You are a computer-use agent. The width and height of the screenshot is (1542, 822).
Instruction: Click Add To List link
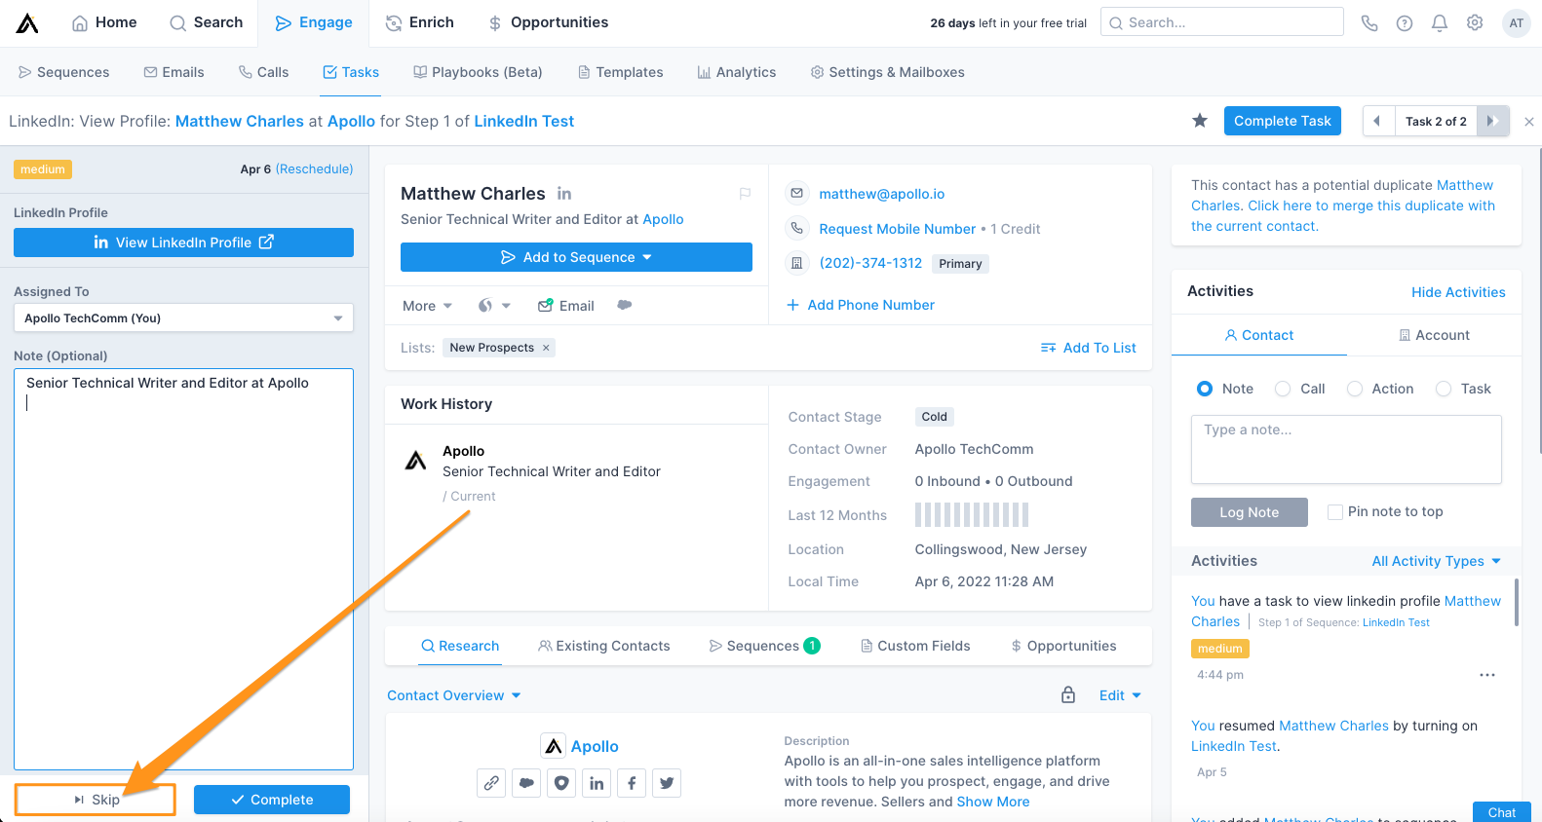click(1088, 348)
